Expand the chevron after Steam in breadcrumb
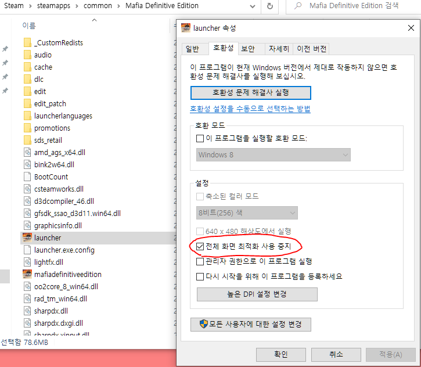Screen dimensions: 421x367 30,6
